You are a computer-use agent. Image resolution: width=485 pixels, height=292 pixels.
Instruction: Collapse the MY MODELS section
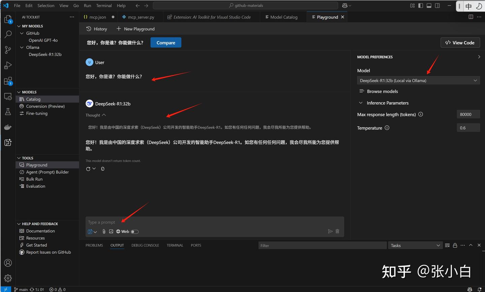[x=19, y=26]
